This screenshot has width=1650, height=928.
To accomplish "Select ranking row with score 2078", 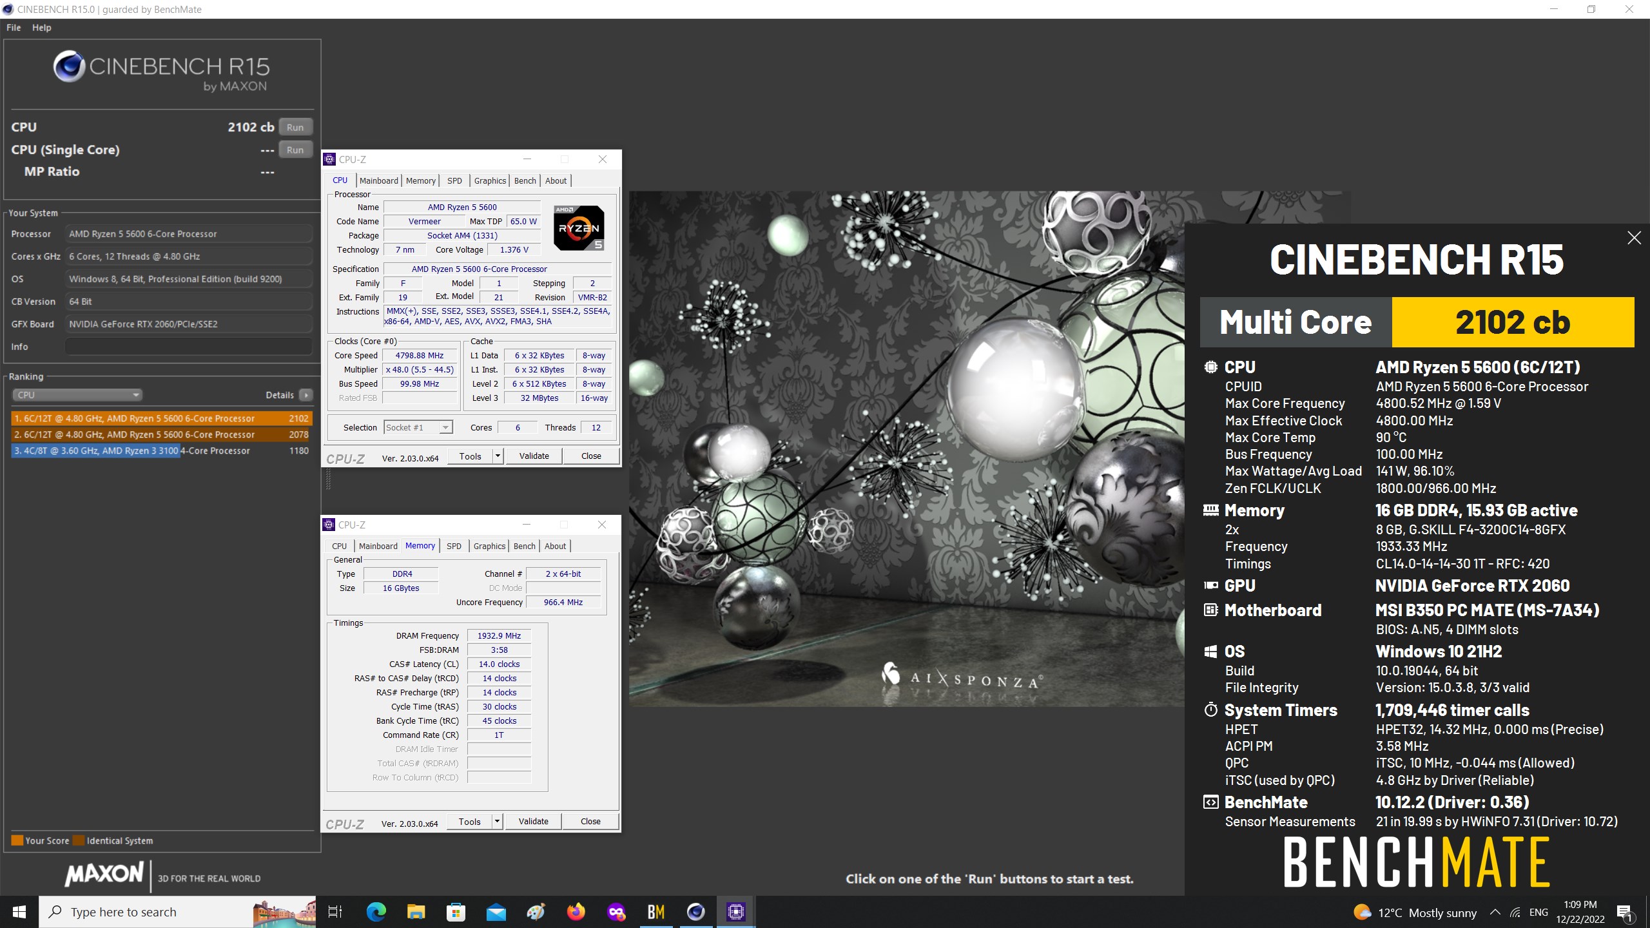I will pos(162,434).
